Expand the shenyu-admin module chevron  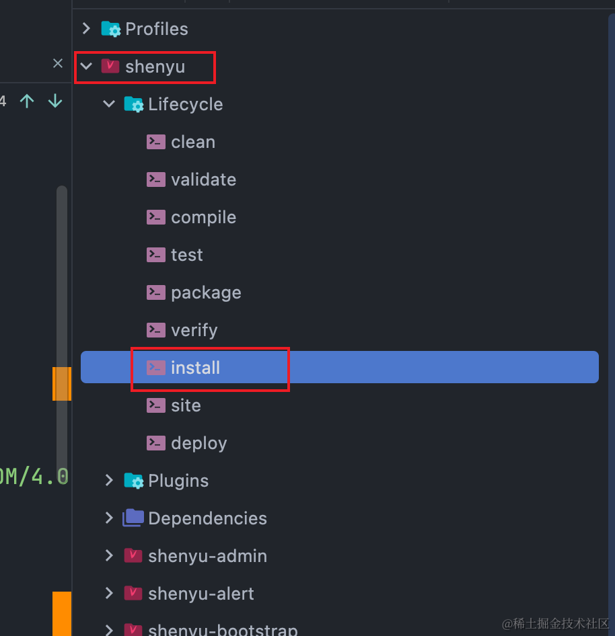(x=109, y=556)
